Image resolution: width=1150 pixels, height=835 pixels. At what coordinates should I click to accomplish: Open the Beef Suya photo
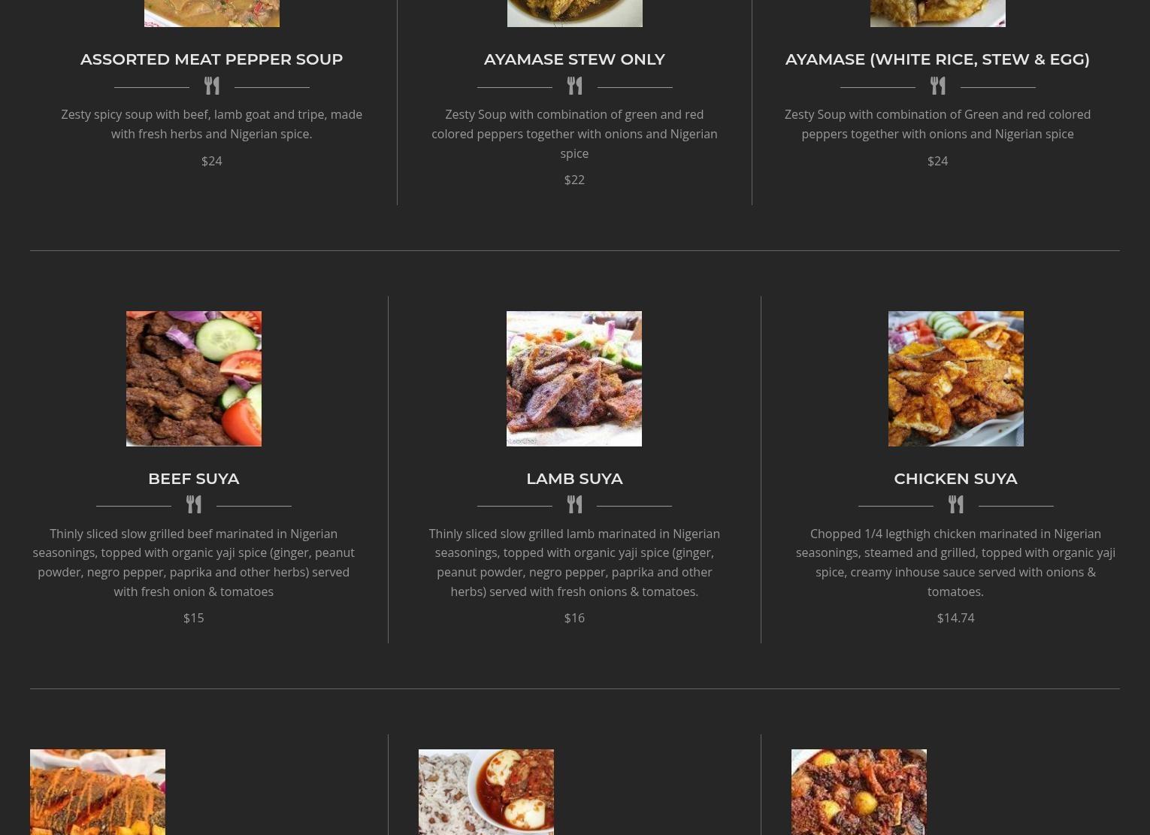tap(194, 379)
